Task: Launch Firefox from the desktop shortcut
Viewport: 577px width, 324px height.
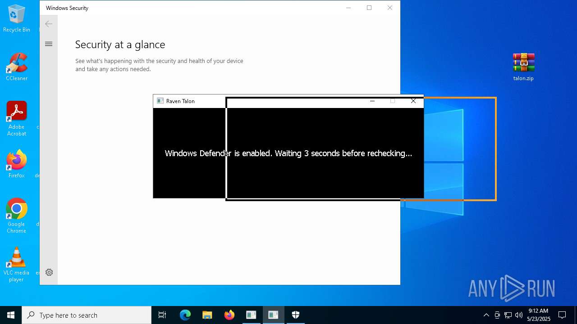Action: [17, 164]
